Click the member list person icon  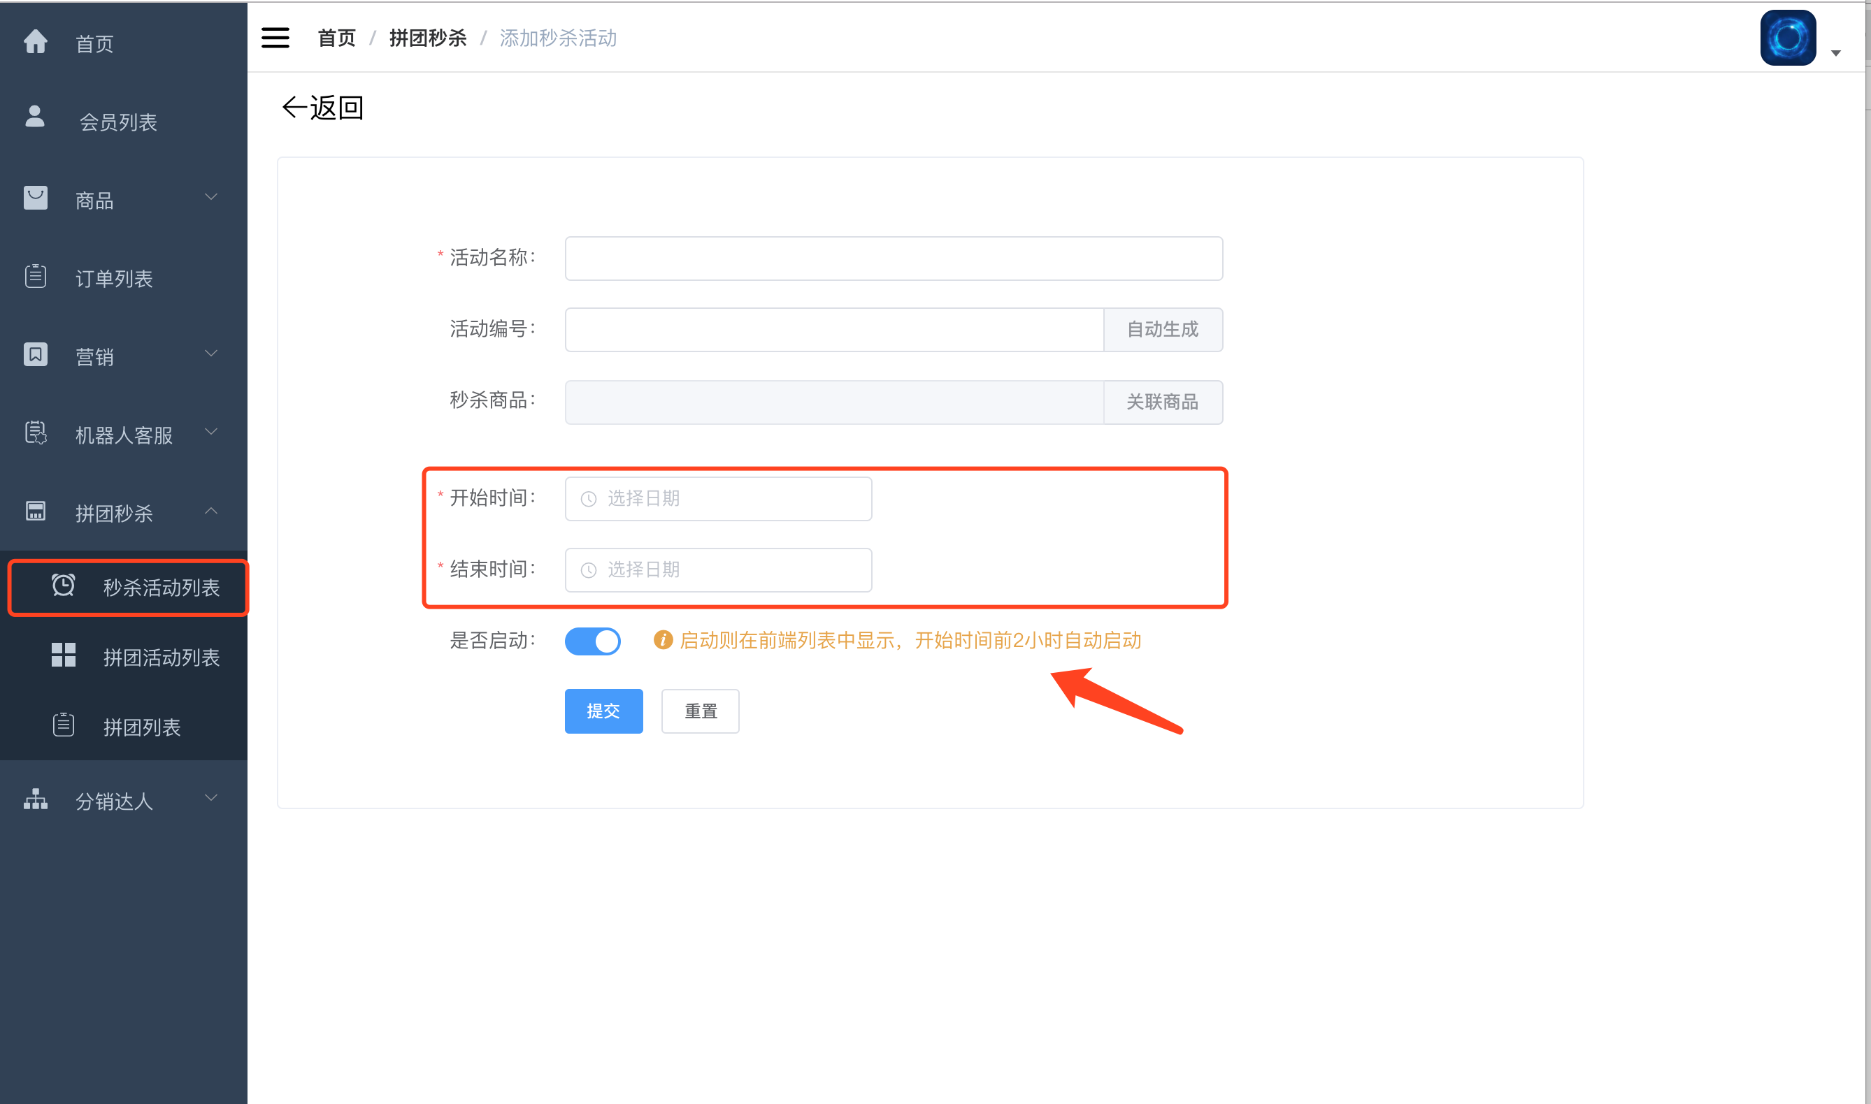(x=35, y=116)
